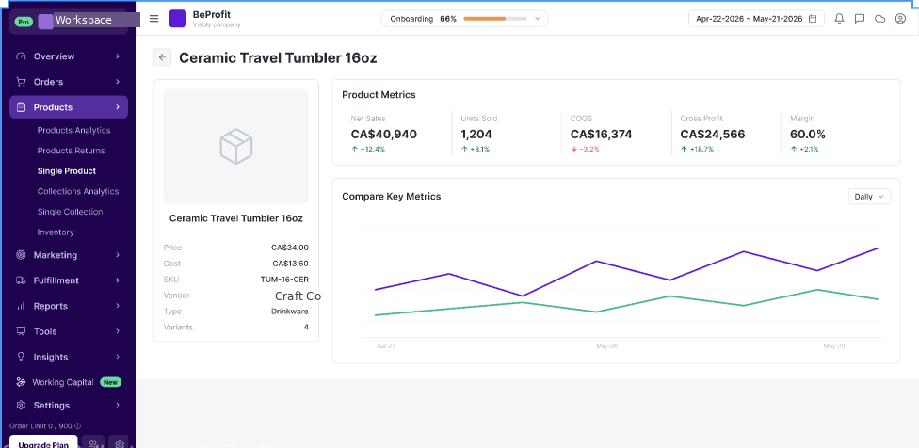
Task: Click the Settings gear icon in sidebar menu
Action: pos(22,406)
